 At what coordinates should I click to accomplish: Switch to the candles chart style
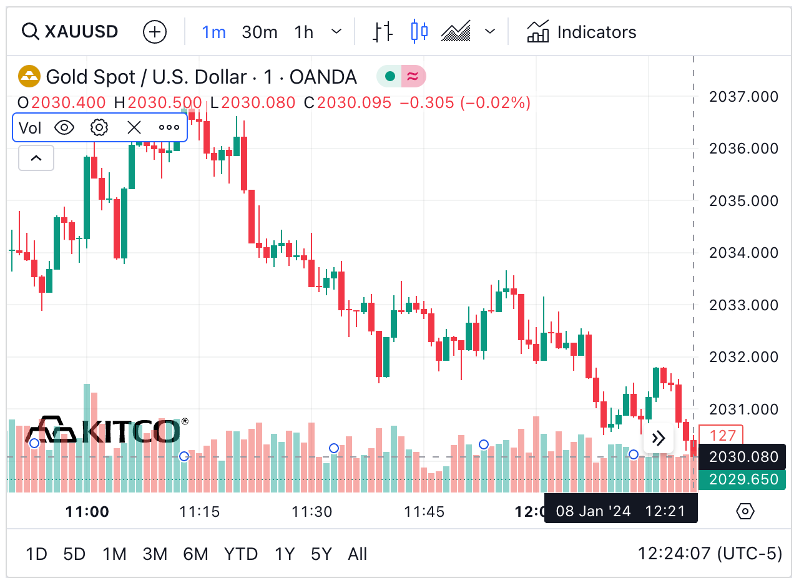(419, 32)
